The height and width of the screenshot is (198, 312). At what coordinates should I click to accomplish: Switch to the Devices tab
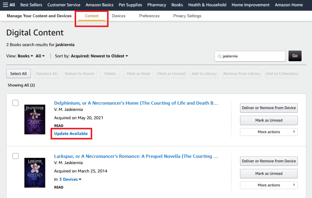pos(119,16)
